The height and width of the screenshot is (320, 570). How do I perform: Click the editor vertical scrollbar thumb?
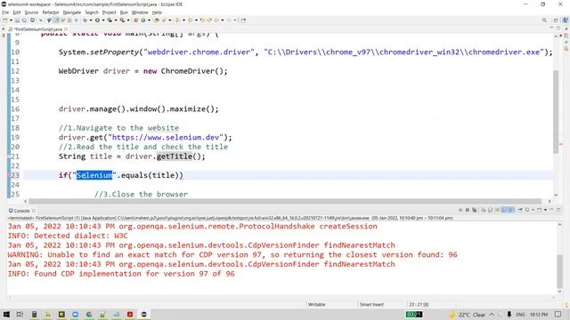556,112
